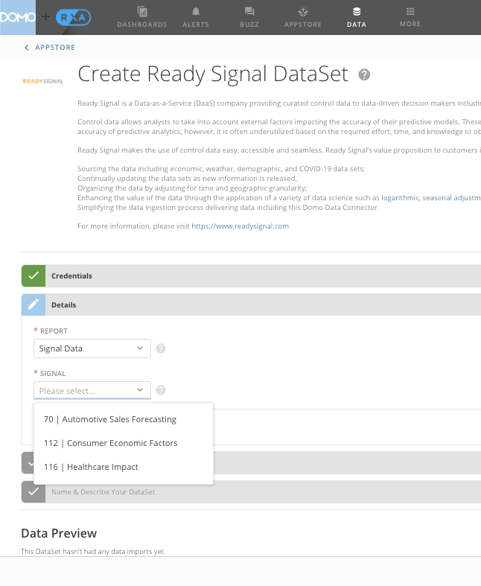Open the Dashboards navigation icon
Image resolution: width=481 pixels, height=586 pixels.
[141, 13]
